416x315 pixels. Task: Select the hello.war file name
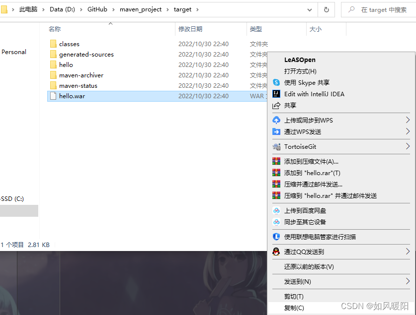(x=72, y=96)
